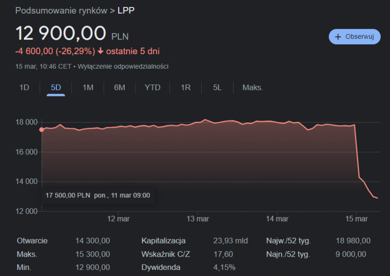This screenshot has width=390, height=276.
Task: Click the 12 mar date on the chart axis
Action: click(118, 219)
